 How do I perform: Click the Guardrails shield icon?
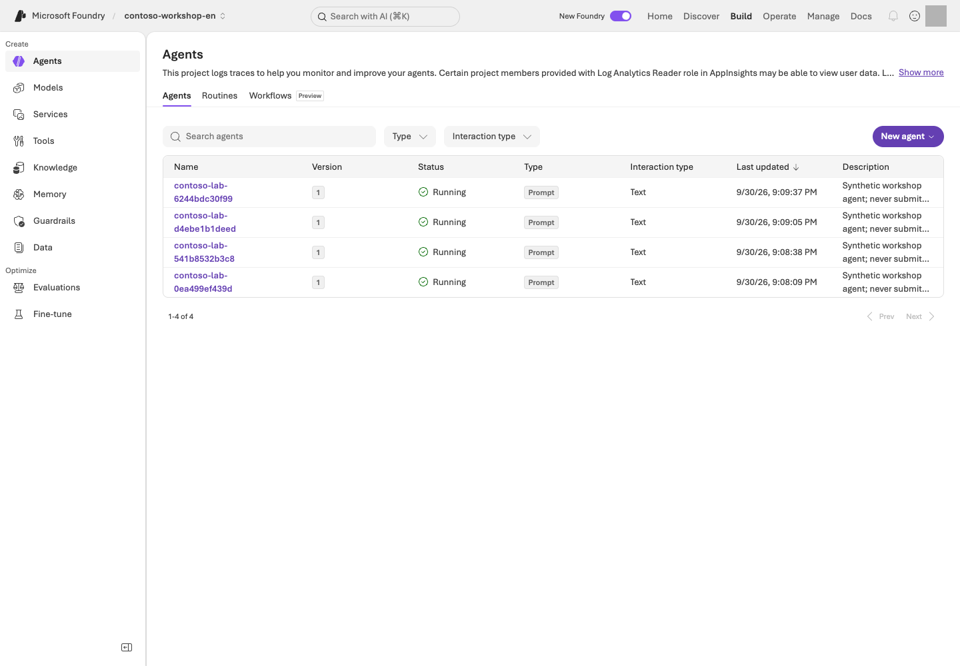click(x=19, y=221)
